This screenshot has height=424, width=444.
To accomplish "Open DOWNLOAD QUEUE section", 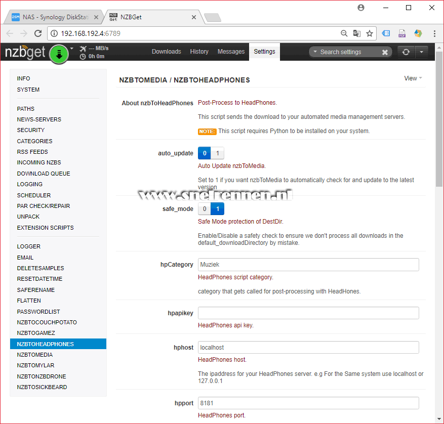I will tap(44, 174).
